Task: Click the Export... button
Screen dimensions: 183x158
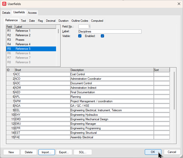Action: coord(64,152)
